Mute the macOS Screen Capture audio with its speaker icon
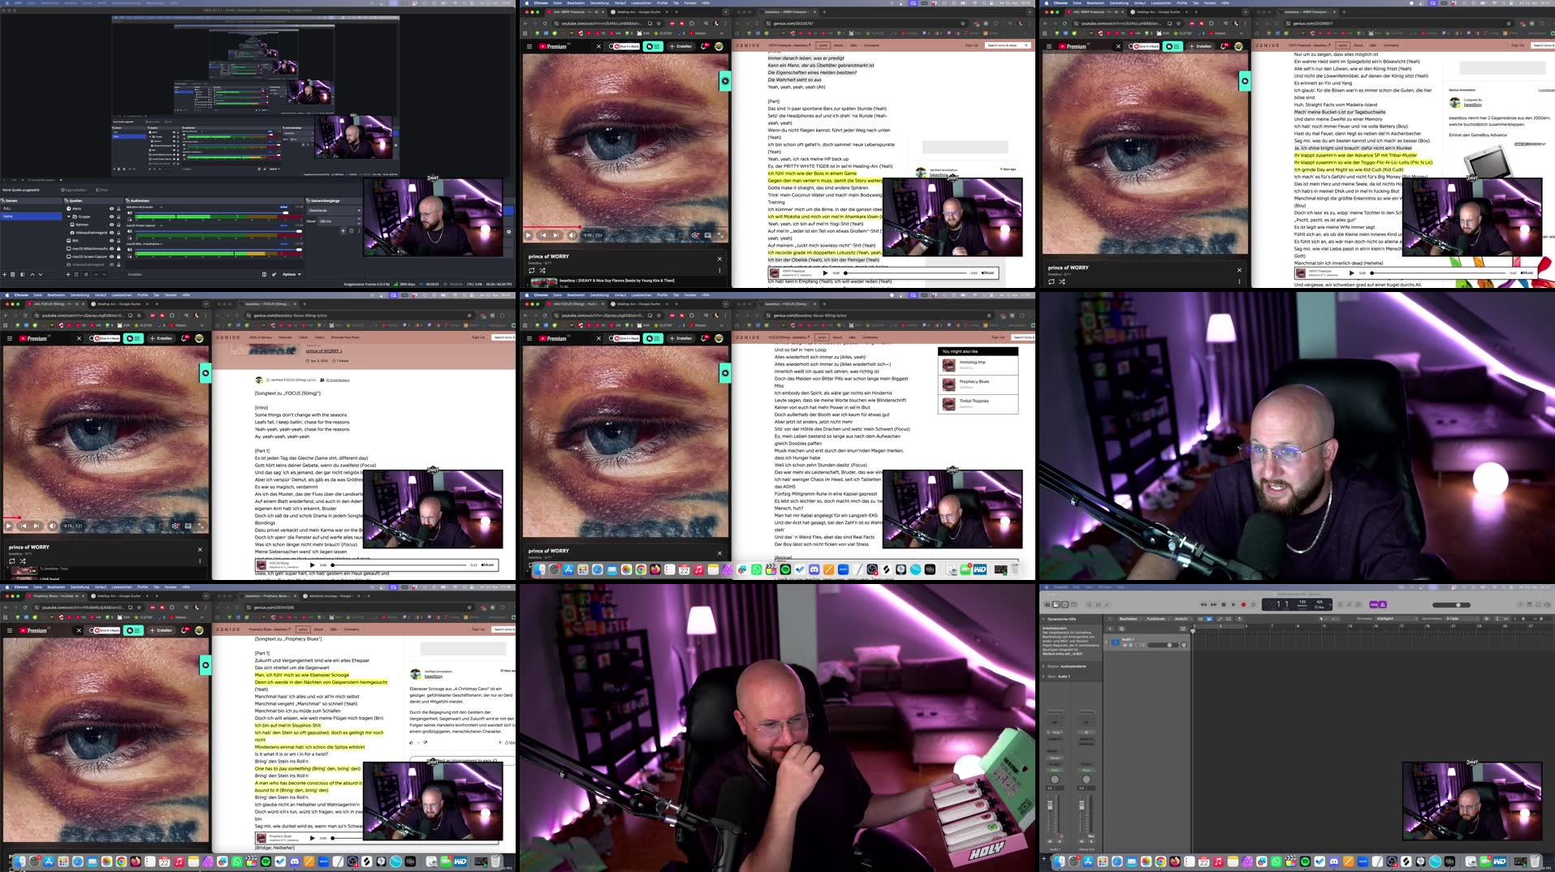The width and height of the screenshot is (1555, 872). coord(128,230)
